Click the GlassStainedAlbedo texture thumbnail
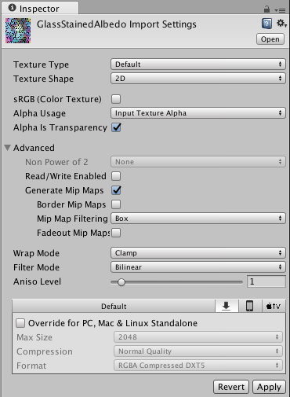This screenshot has width=290, height=397. (x=18, y=31)
